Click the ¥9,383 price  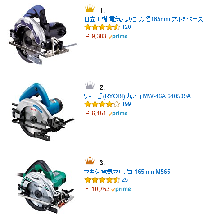click(x=96, y=36)
